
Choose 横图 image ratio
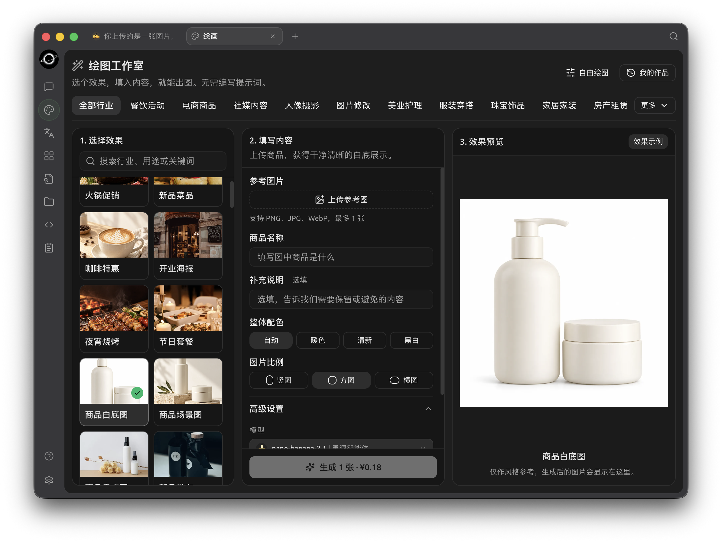[404, 380]
